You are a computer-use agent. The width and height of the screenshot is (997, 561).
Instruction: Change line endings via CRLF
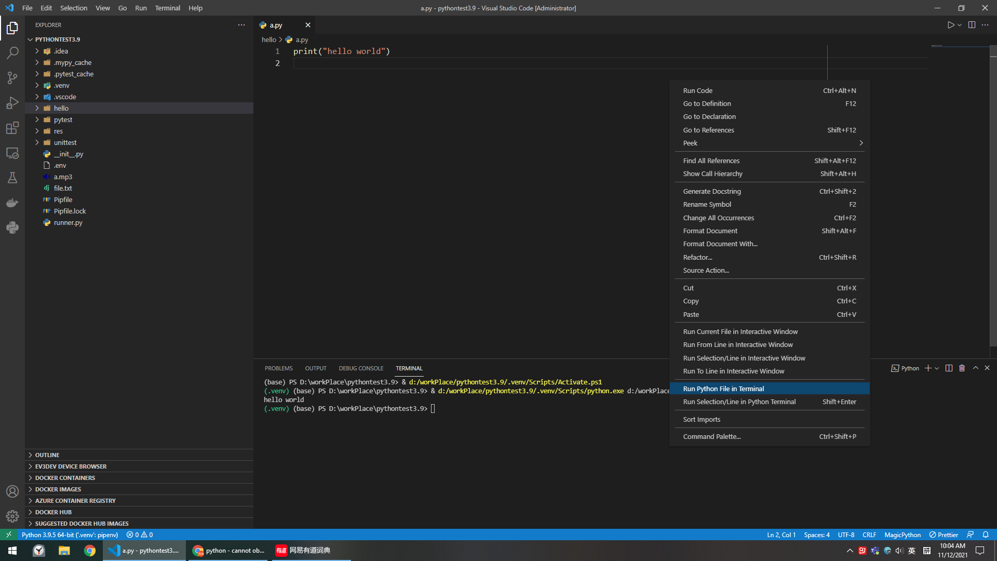pos(869,535)
